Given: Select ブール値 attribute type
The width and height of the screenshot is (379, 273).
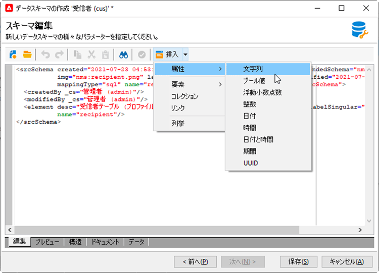Looking at the screenshot, I should click(x=268, y=81).
